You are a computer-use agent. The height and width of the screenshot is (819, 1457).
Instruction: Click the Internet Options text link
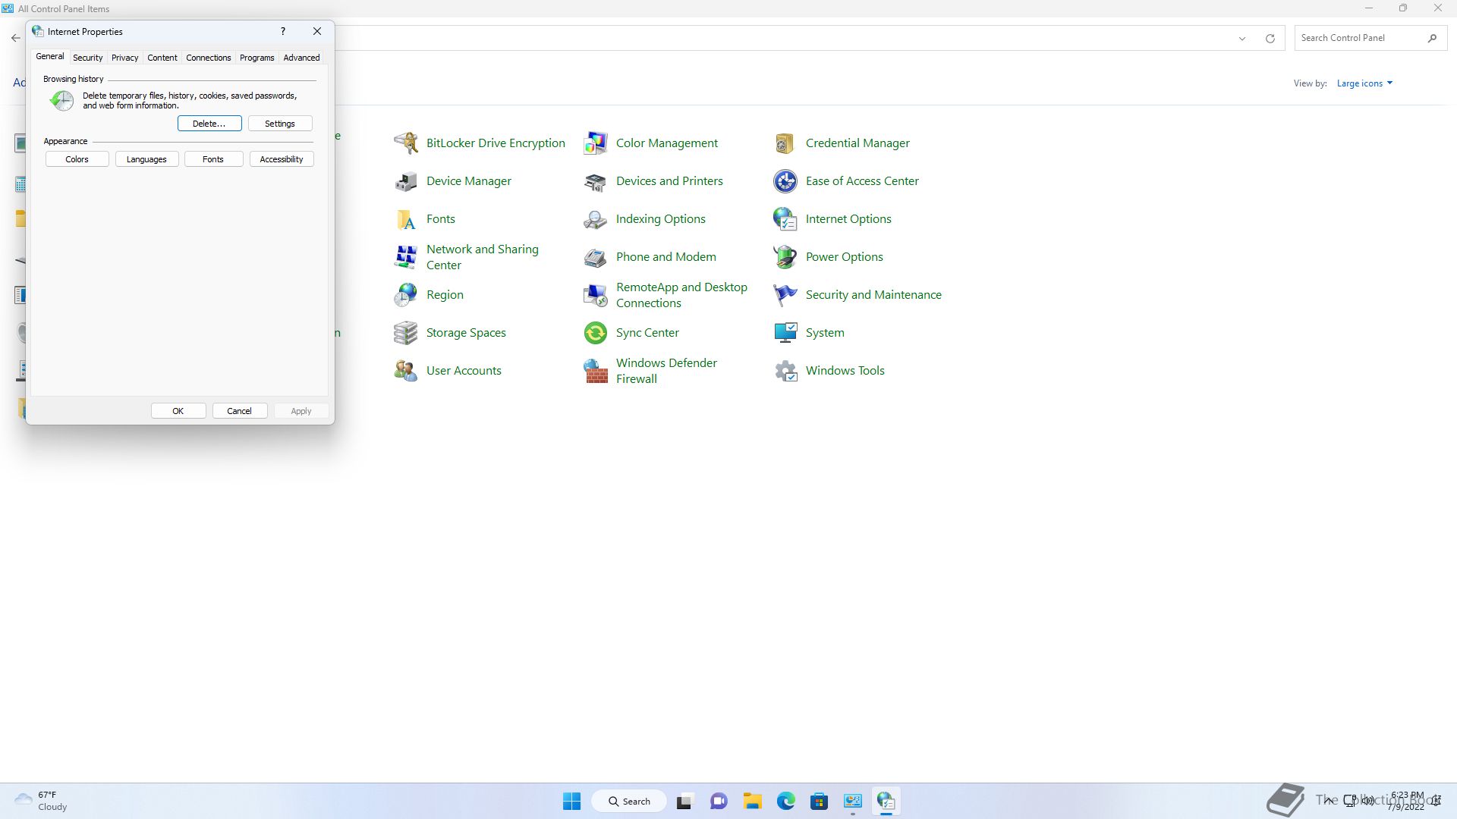pos(848,219)
